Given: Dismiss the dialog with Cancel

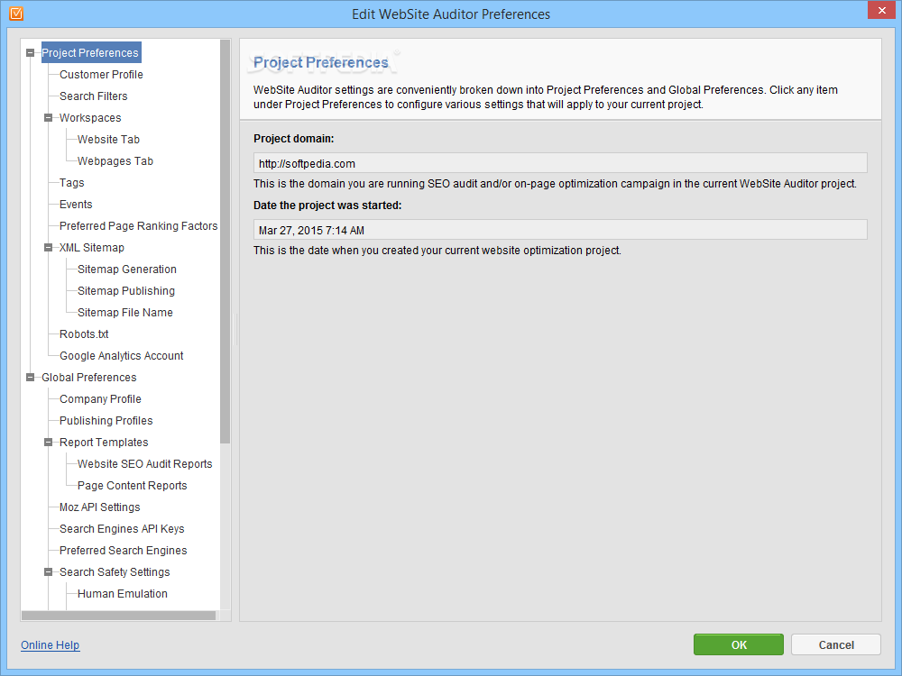Looking at the screenshot, I should [836, 645].
